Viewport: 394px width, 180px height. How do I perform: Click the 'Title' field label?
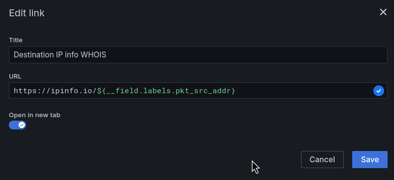[16, 40]
